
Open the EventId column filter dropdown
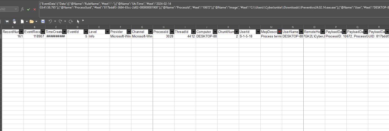86,32
